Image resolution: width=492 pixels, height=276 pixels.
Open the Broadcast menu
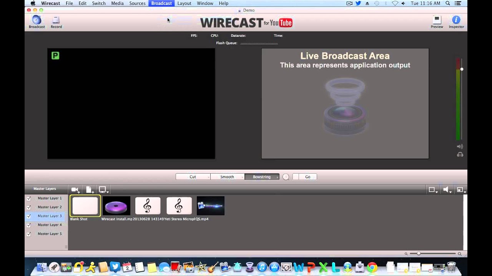(x=161, y=3)
